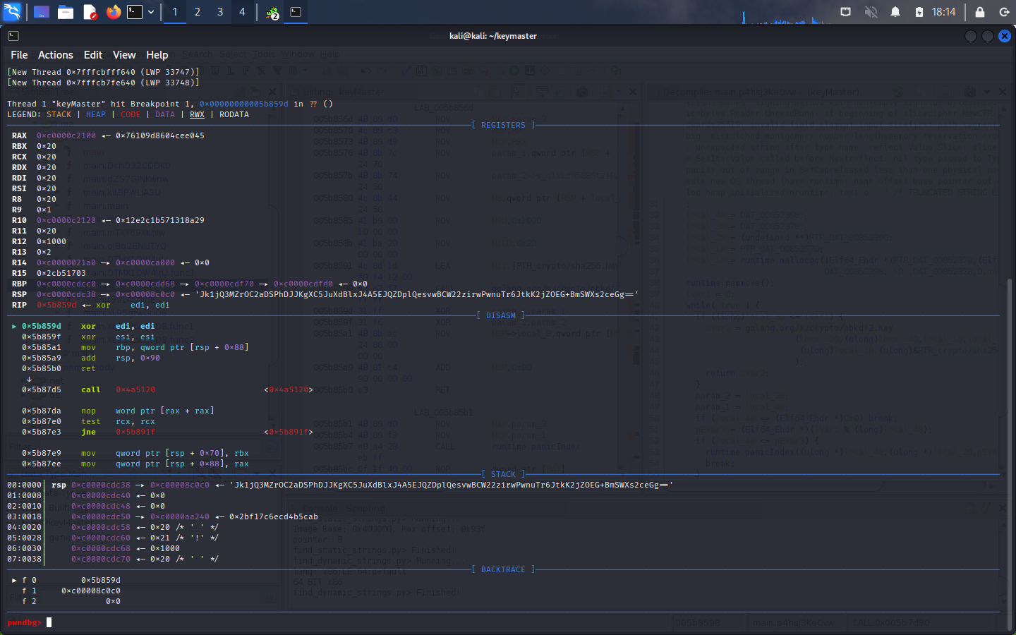Click the stack address 0xc0000cdc50

point(101,516)
